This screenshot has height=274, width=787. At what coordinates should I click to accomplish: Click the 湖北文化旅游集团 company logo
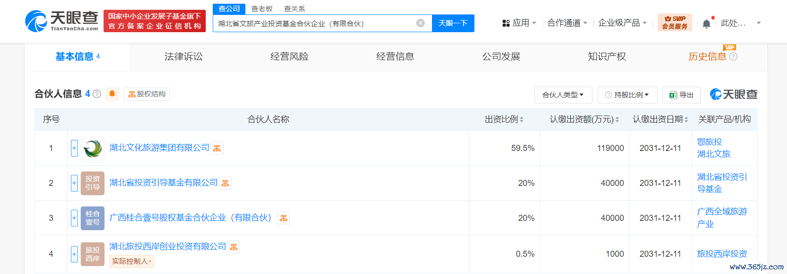coord(92,148)
